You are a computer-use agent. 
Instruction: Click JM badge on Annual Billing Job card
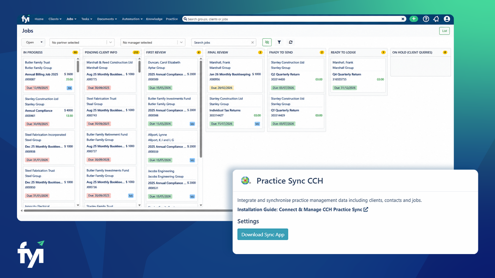tap(69, 88)
